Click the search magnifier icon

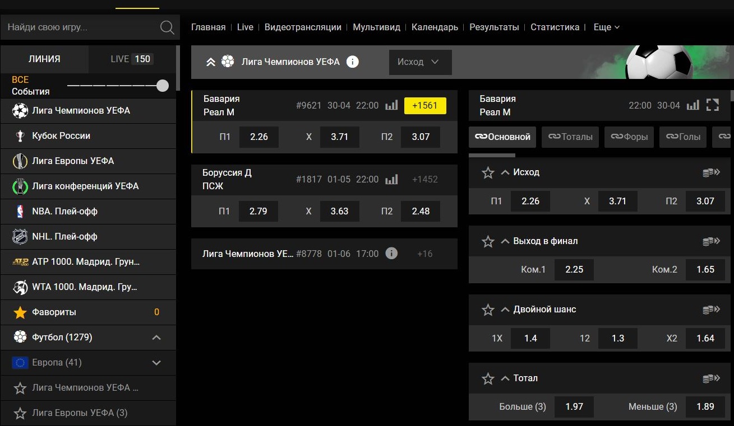pos(167,27)
